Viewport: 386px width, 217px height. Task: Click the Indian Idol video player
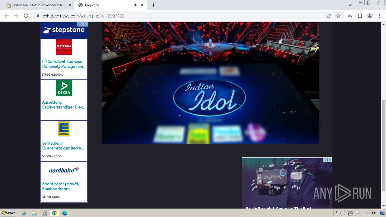(210, 83)
